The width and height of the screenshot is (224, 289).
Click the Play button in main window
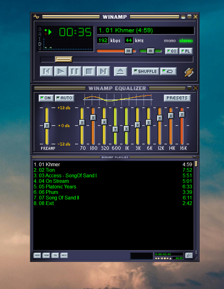(60, 71)
